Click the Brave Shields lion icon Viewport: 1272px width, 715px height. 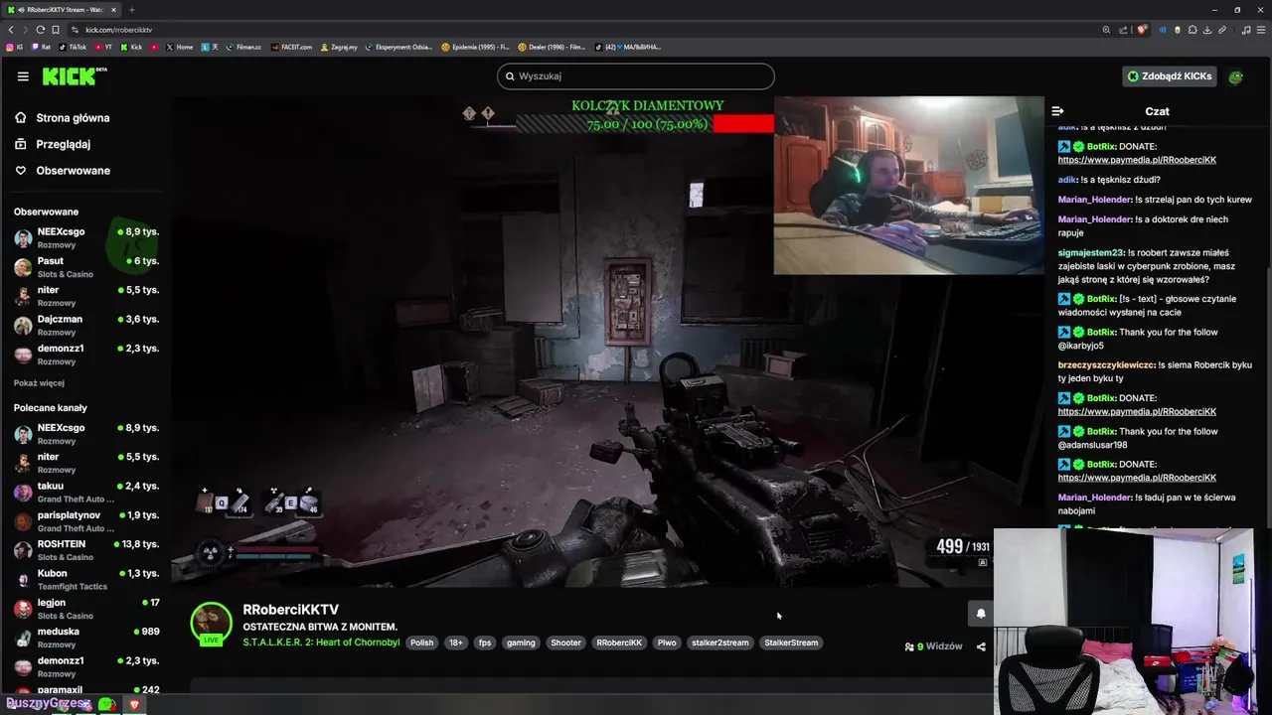pyautogui.click(x=1143, y=30)
